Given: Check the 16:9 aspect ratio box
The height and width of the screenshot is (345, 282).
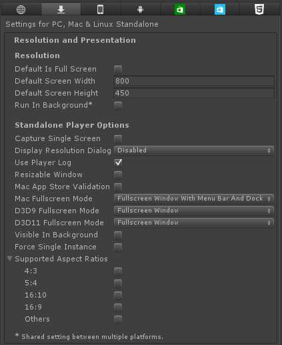Looking at the screenshot, I should [x=118, y=307].
